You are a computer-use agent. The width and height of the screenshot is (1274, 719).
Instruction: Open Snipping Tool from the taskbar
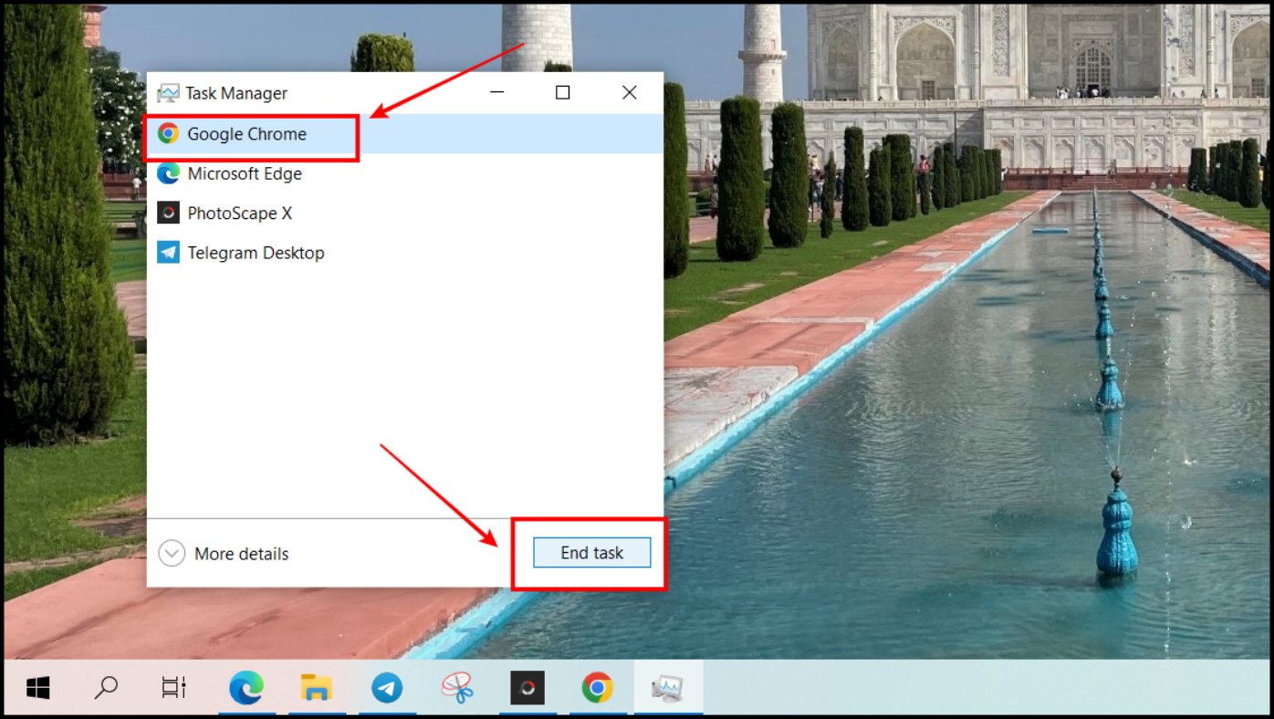click(x=457, y=688)
